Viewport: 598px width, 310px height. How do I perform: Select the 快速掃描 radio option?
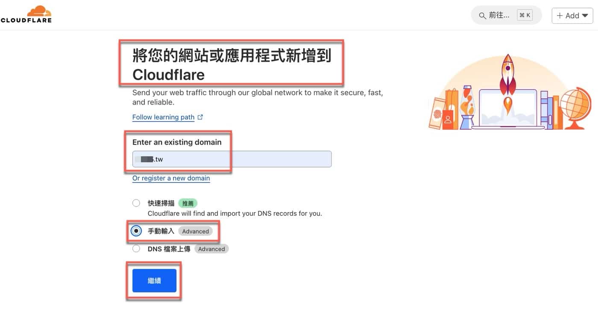[x=136, y=203]
